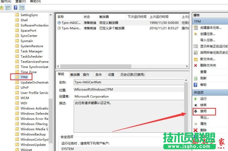
Task: Select the Shell folder in tree
Action: point(24,20)
